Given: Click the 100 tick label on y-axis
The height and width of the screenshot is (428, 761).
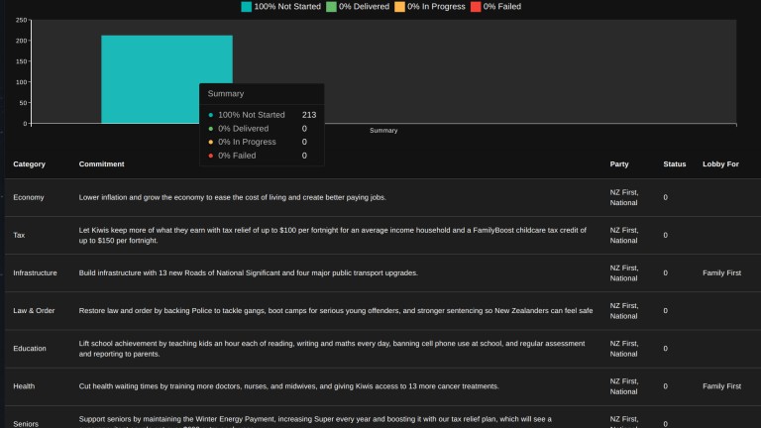Looking at the screenshot, I should [21, 82].
